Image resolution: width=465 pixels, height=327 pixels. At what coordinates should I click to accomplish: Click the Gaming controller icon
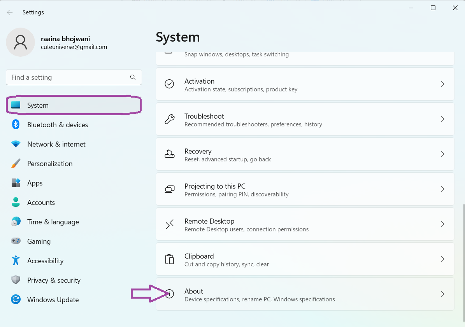[x=16, y=241]
